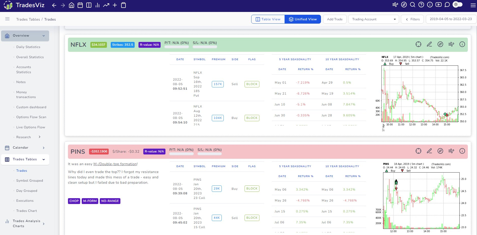Open the video tutorials icon

pyautogui.click(x=439, y=5)
